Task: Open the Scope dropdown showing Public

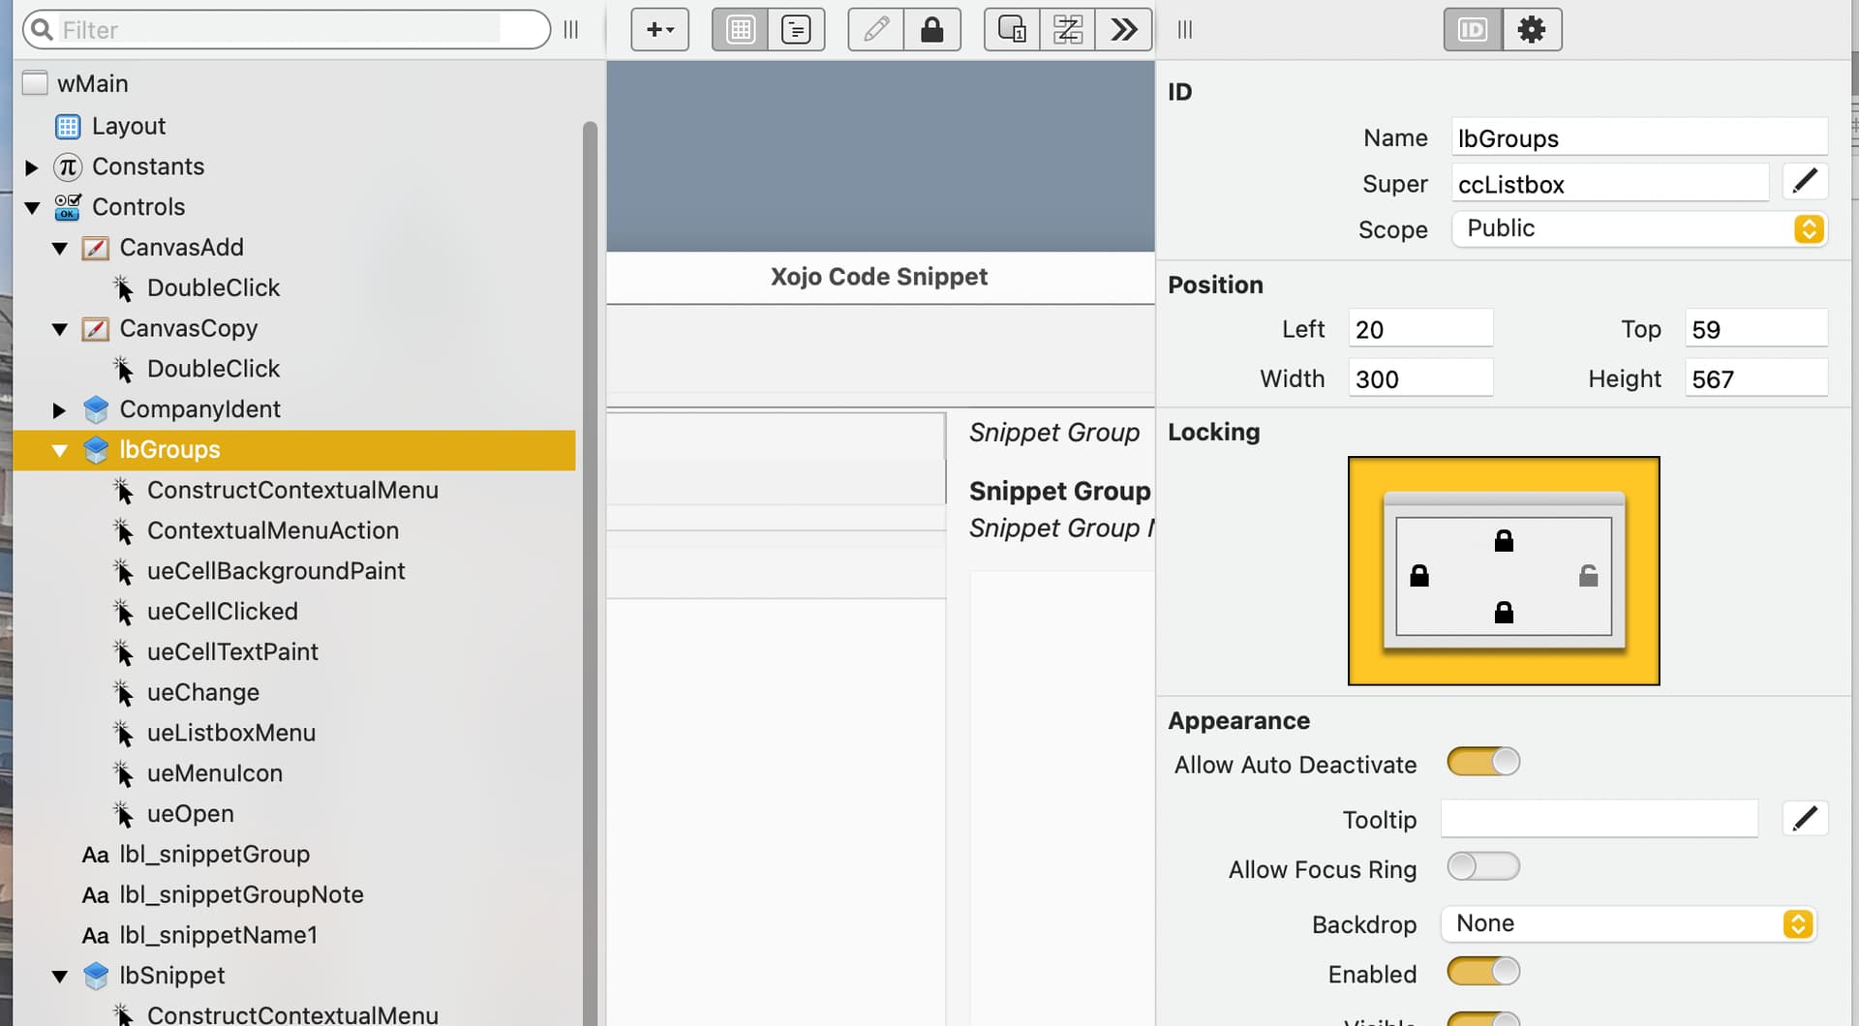Action: pyautogui.click(x=1638, y=229)
